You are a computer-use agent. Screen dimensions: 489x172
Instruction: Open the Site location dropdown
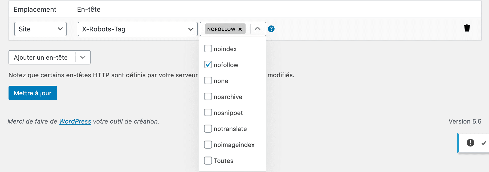(40, 29)
